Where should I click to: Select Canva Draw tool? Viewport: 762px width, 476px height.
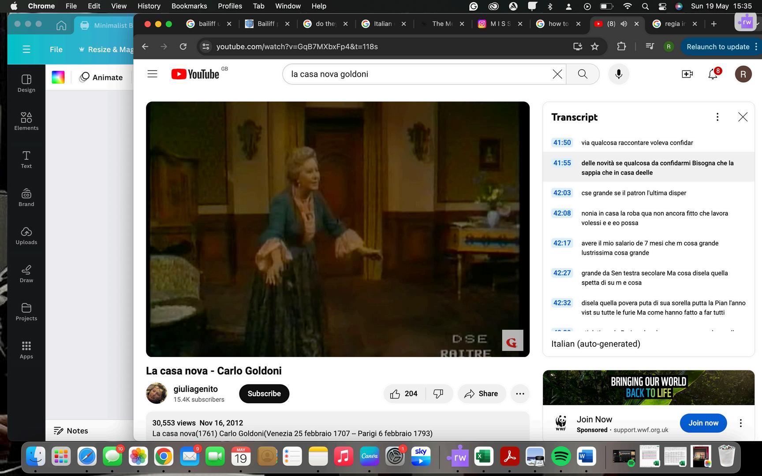pos(26,274)
